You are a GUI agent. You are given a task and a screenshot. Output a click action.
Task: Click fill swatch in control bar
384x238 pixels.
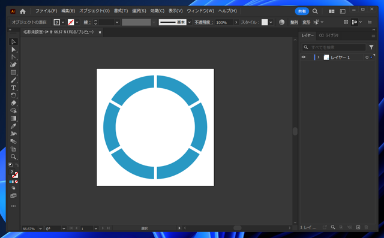click(x=56, y=22)
